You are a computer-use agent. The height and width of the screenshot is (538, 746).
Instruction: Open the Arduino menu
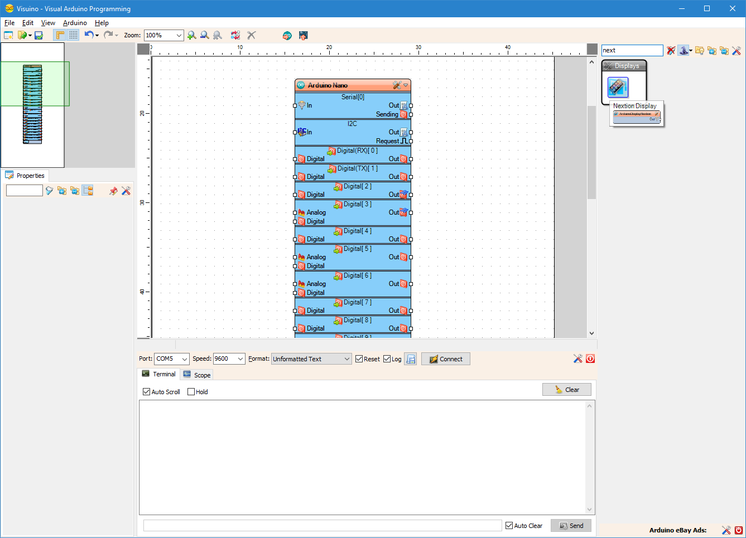(x=74, y=23)
